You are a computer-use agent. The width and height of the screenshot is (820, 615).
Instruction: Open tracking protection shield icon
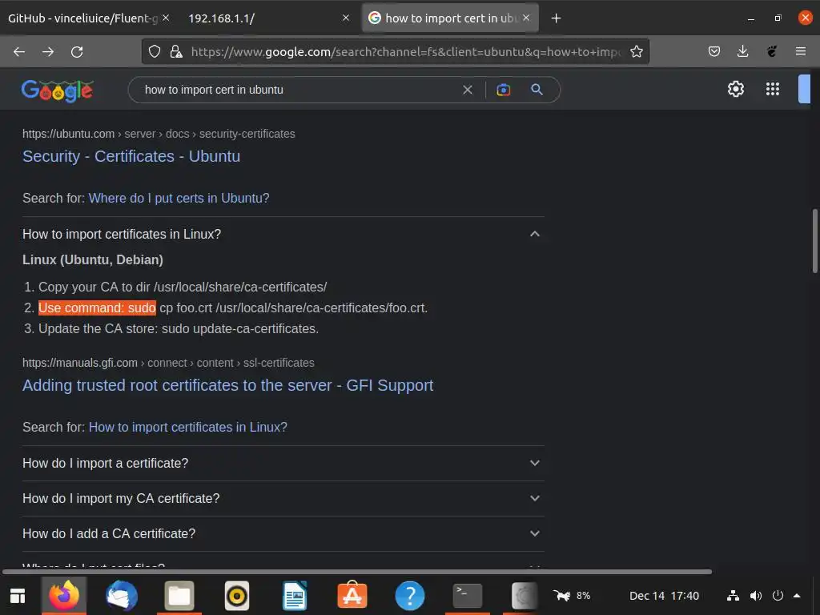(x=155, y=51)
